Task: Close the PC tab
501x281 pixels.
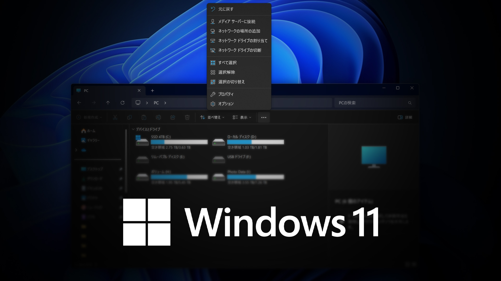Action: tap(139, 91)
